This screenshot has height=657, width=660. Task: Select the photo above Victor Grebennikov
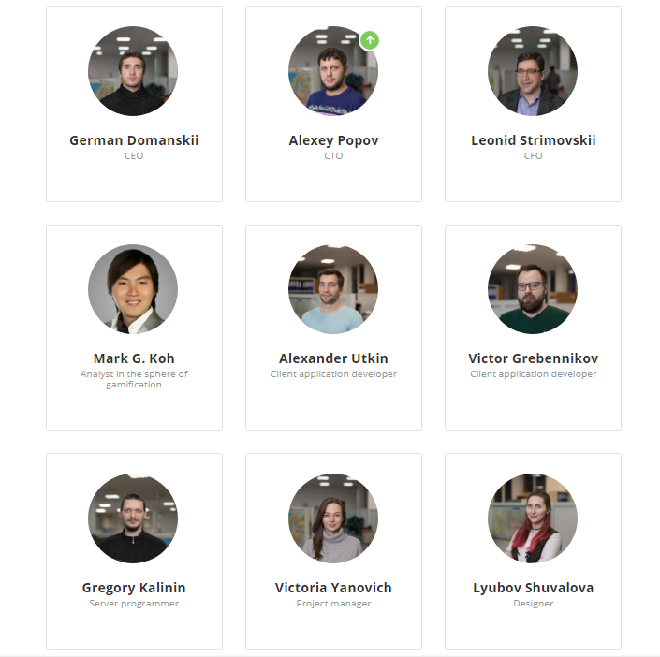click(533, 289)
